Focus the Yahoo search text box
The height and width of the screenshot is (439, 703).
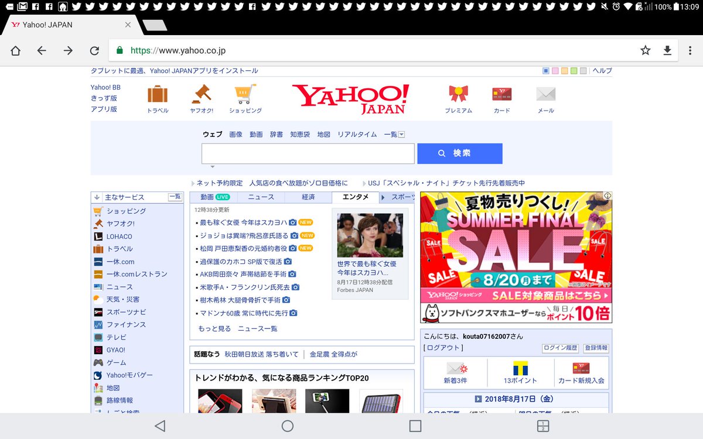(x=308, y=153)
